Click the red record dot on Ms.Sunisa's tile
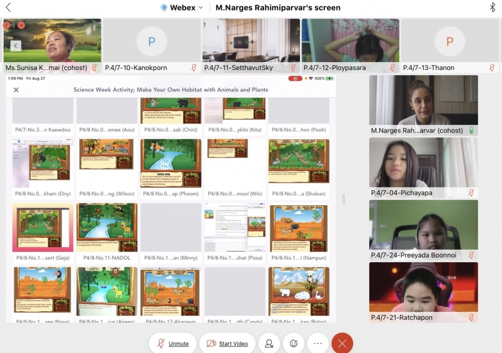Screen dimensions: 502x353 tap(21, 25)
